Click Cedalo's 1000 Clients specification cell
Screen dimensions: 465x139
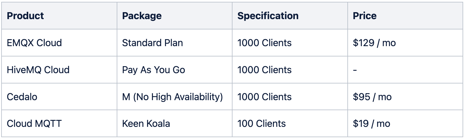tap(264, 97)
